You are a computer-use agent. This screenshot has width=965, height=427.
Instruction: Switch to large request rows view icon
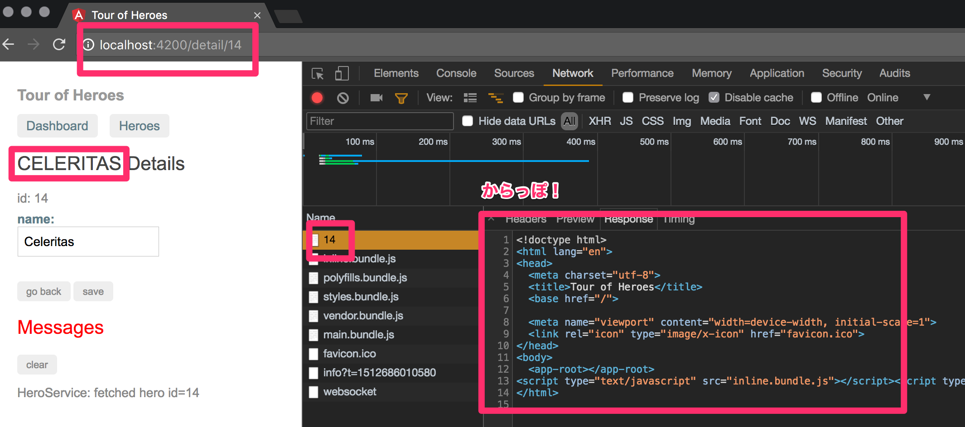click(x=470, y=98)
